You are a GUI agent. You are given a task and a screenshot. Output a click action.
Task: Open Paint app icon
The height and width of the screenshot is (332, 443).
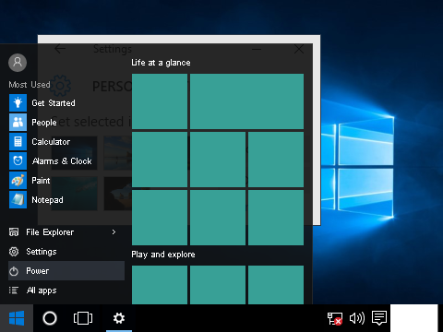pos(18,180)
